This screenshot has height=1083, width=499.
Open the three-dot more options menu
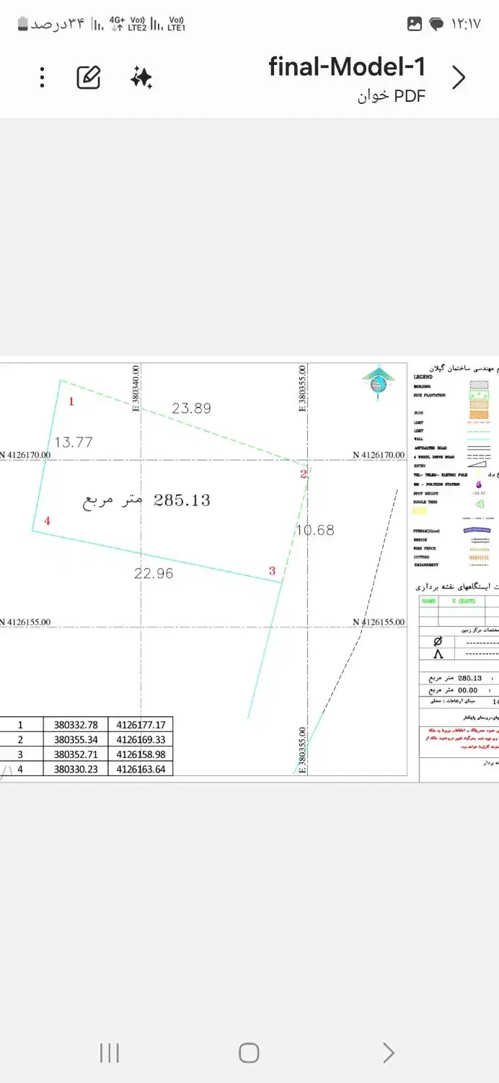click(x=43, y=77)
